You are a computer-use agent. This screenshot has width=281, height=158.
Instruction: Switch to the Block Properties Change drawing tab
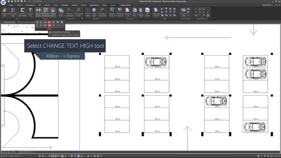pyautogui.click(x=26, y=22)
